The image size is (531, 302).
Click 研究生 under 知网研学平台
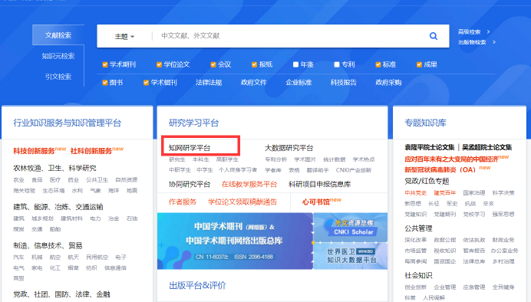click(x=177, y=159)
